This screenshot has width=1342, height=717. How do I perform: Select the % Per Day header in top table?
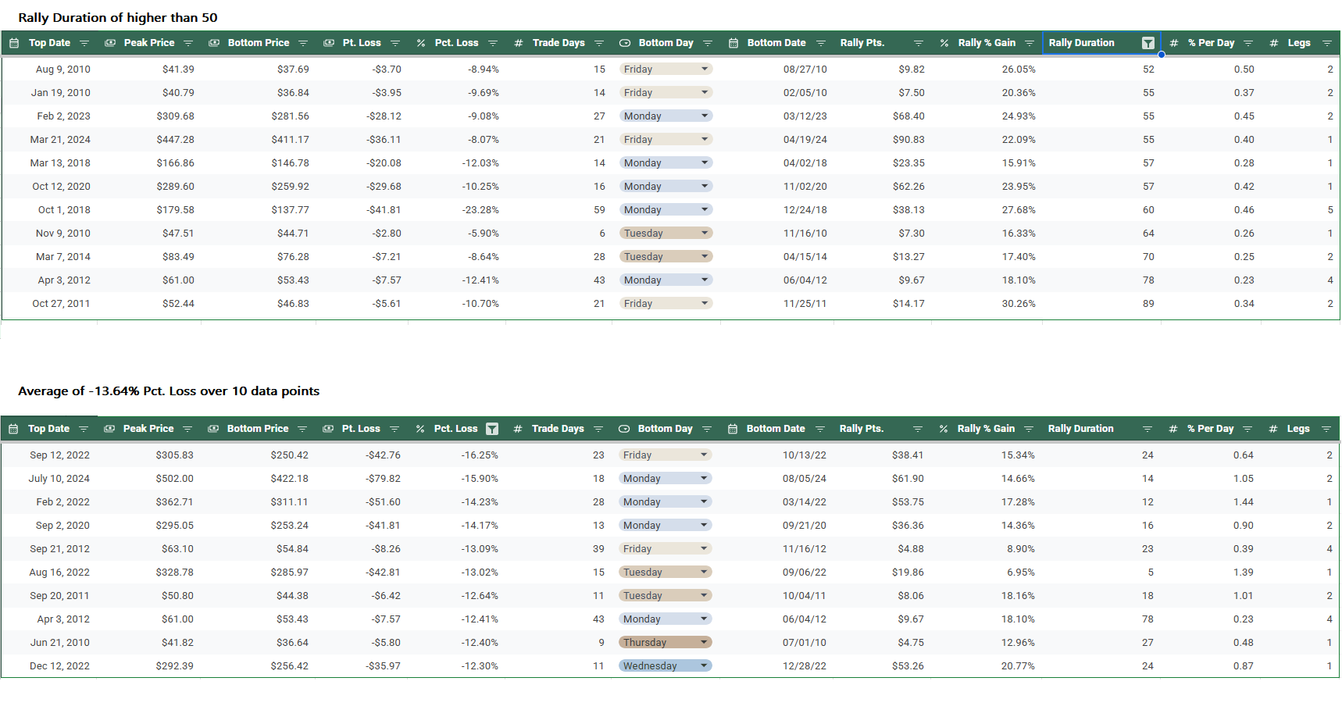tap(1211, 43)
